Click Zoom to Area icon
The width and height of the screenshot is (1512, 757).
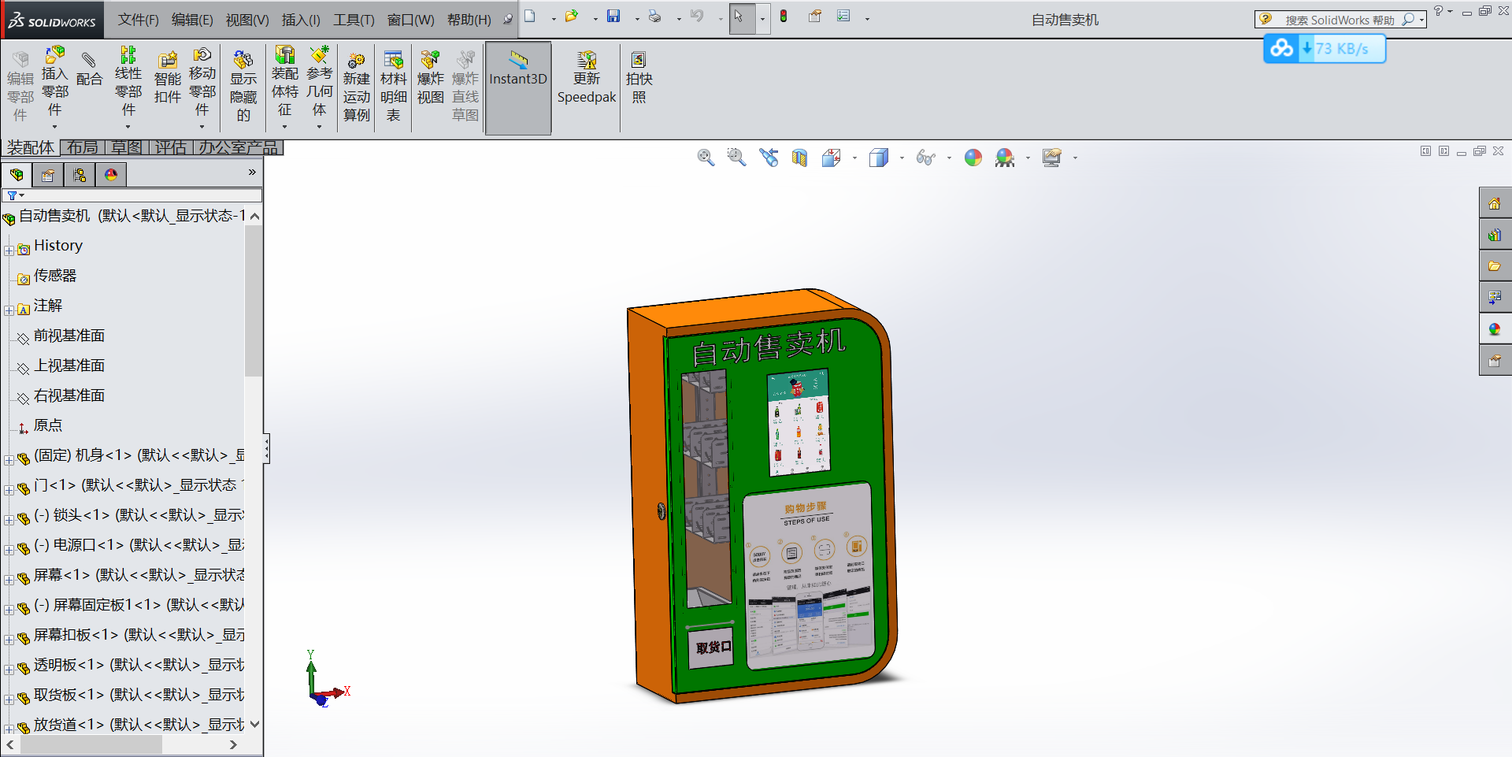[736, 158]
